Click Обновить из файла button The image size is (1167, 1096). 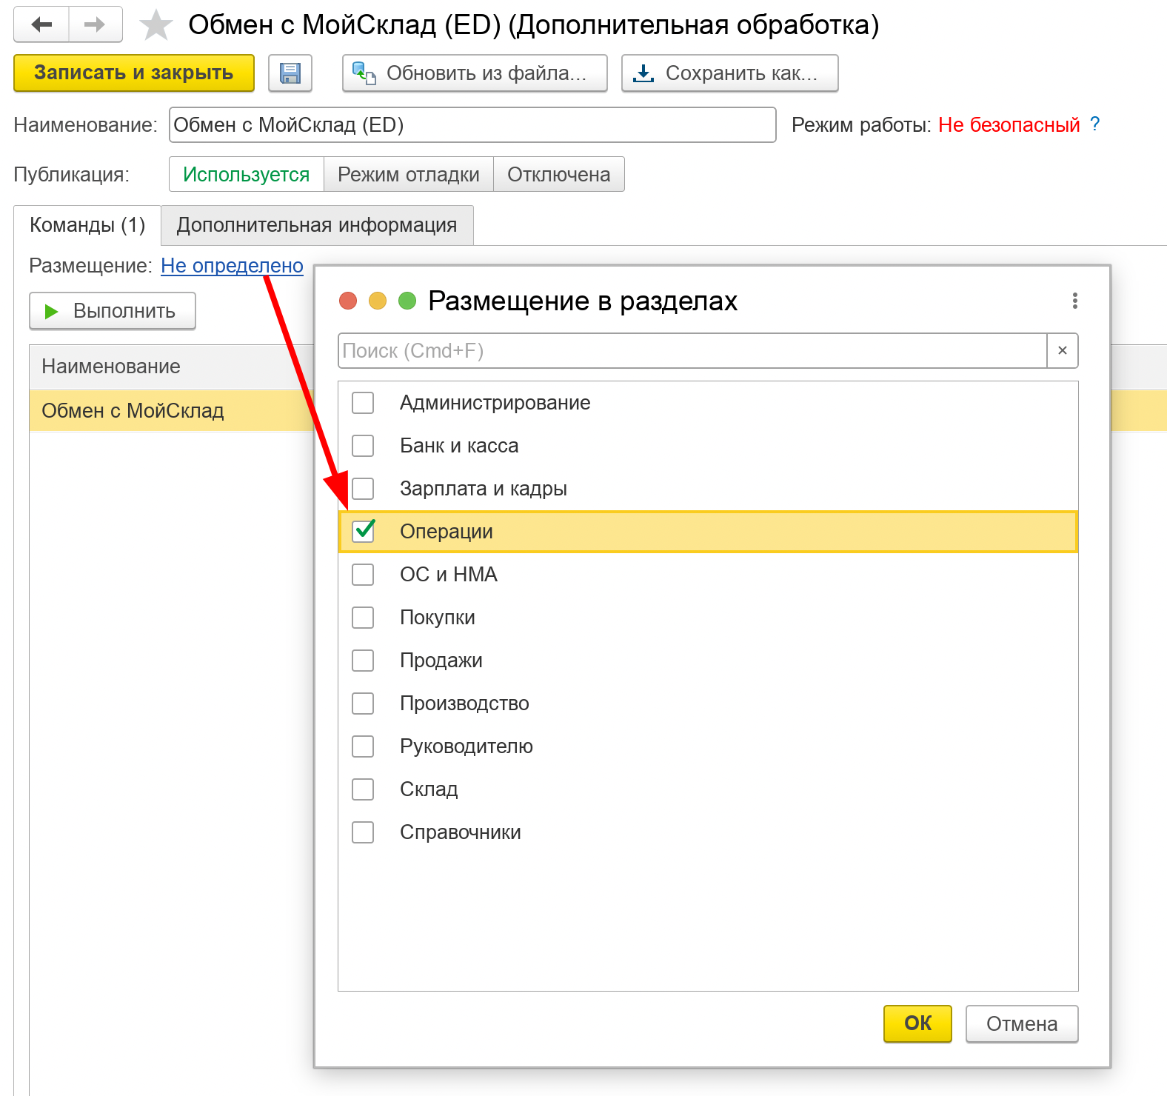475,73
